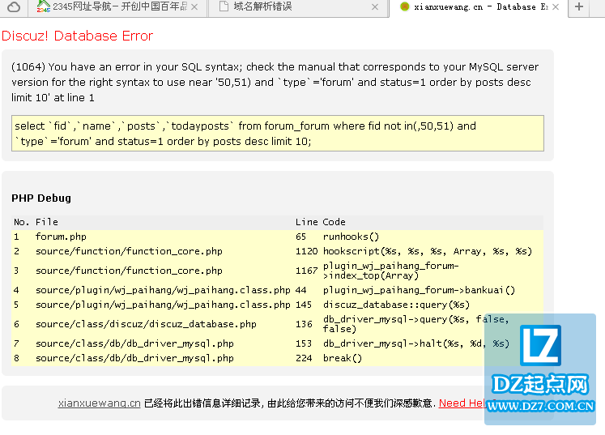Viewport: 605px width, 435px height.
Task: Click the 2345 favicon on the first tab
Action: click(44, 6)
